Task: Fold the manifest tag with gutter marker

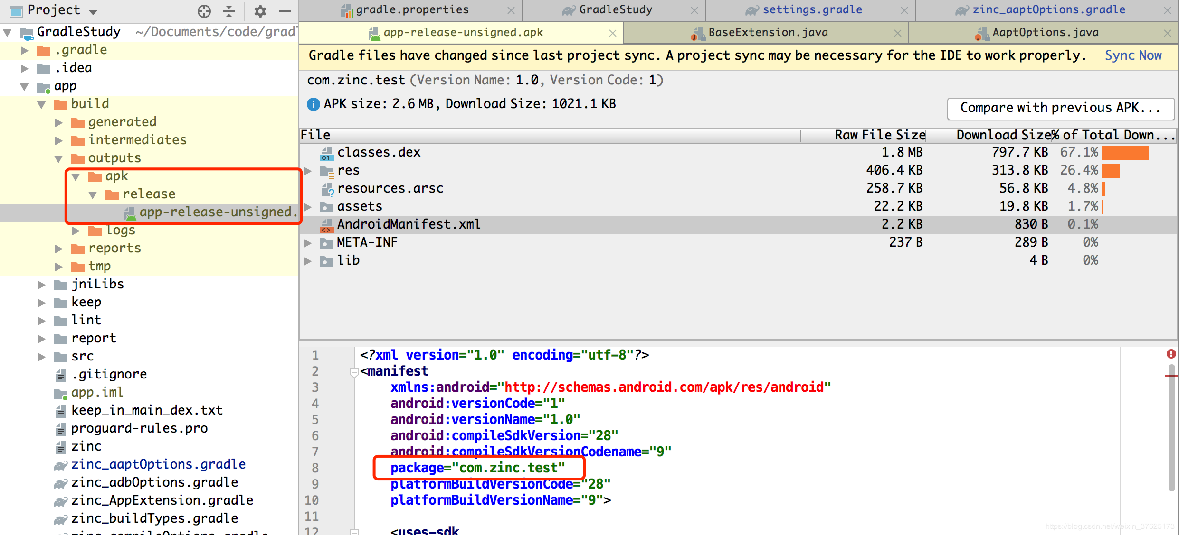Action: coord(354,372)
